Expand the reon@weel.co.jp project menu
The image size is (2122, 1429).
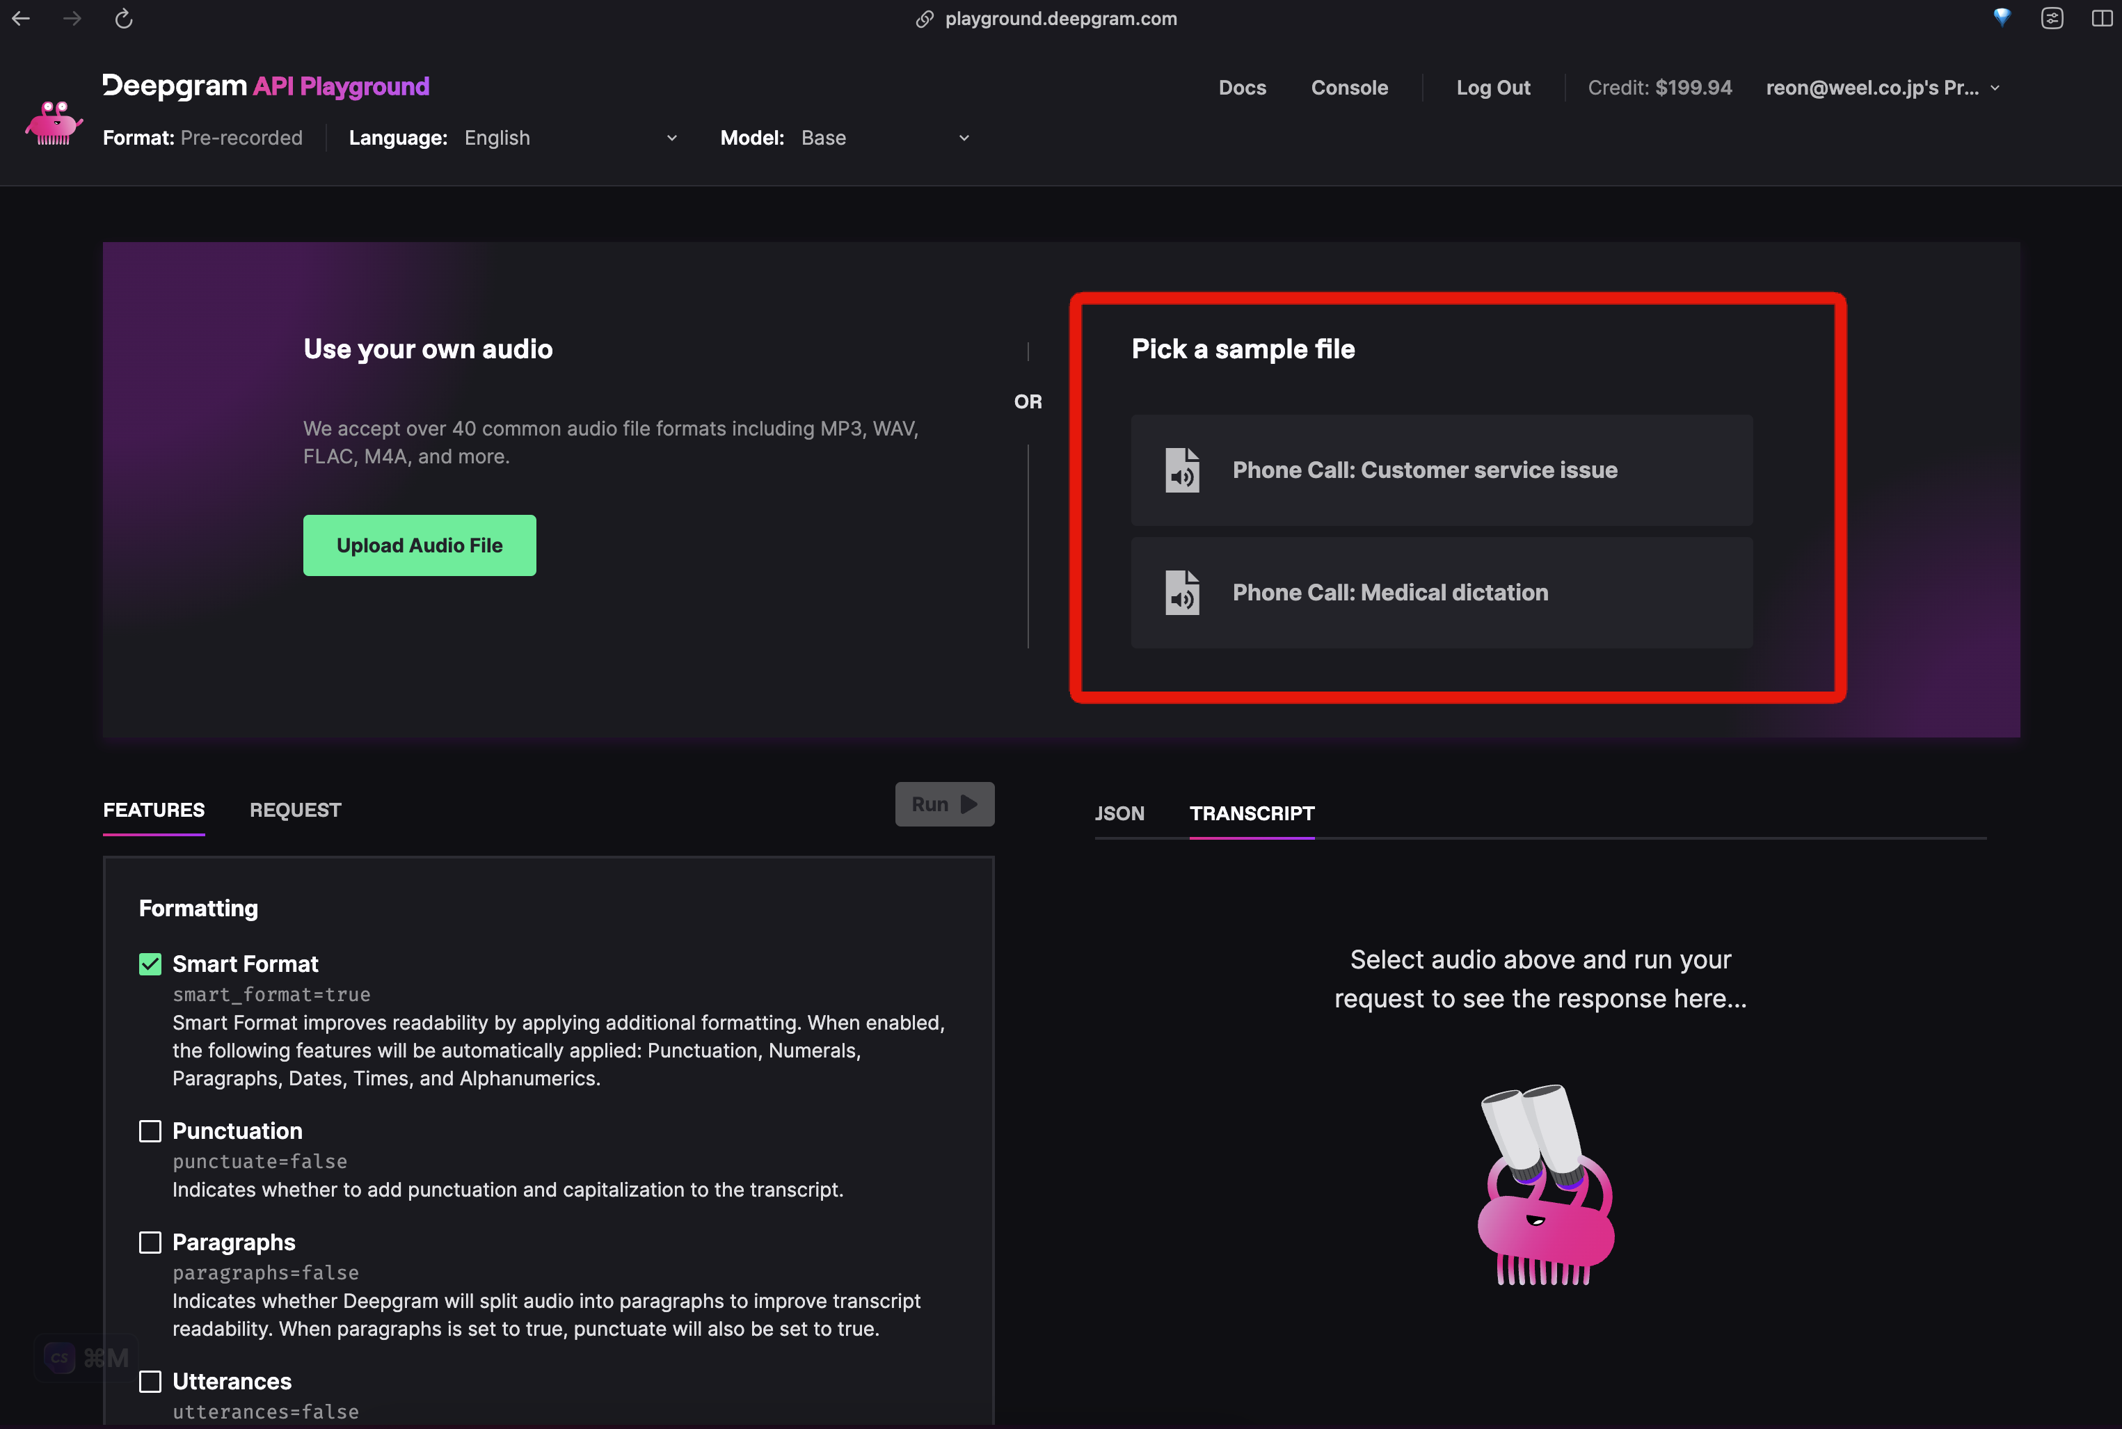[x=1883, y=88]
